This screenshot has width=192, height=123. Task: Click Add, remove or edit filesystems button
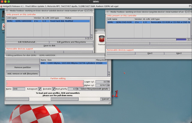click(x=23, y=74)
